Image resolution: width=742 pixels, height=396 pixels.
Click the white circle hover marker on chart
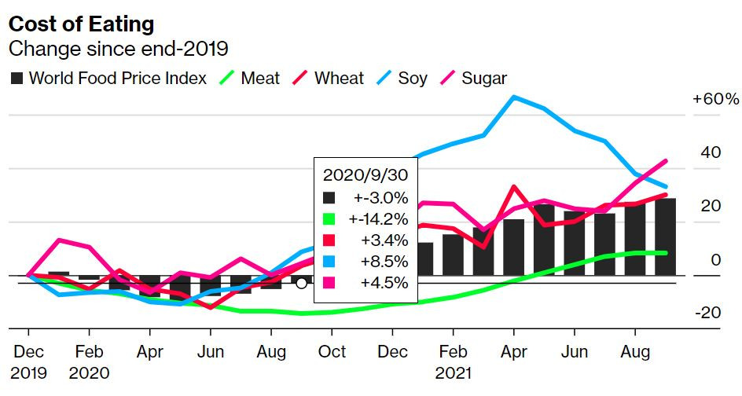302,284
